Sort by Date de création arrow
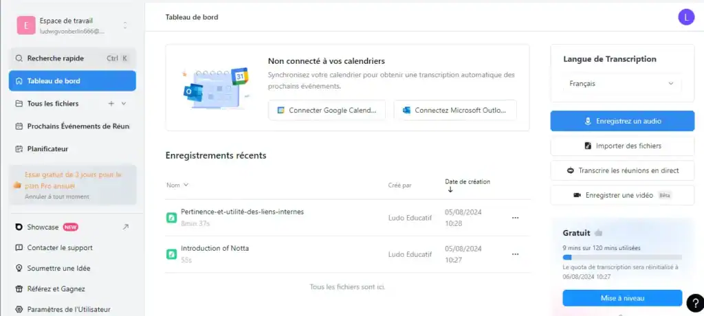 (x=450, y=190)
